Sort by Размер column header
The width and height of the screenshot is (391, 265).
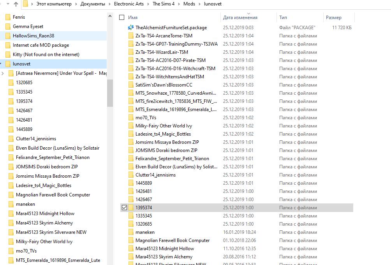(333, 18)
